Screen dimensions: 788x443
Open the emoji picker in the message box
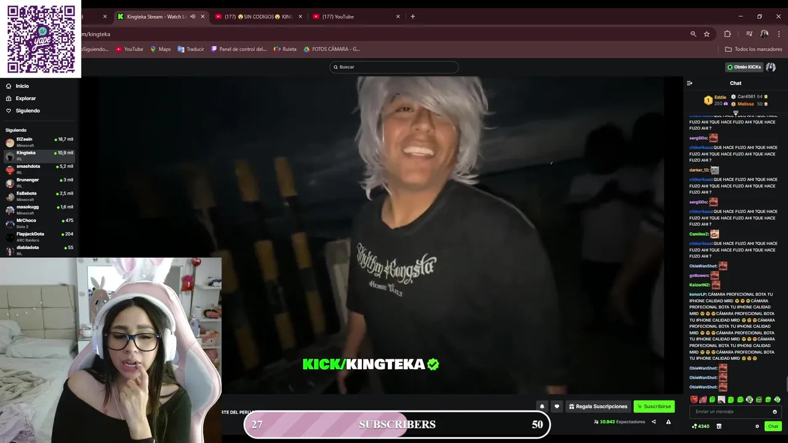774,412
